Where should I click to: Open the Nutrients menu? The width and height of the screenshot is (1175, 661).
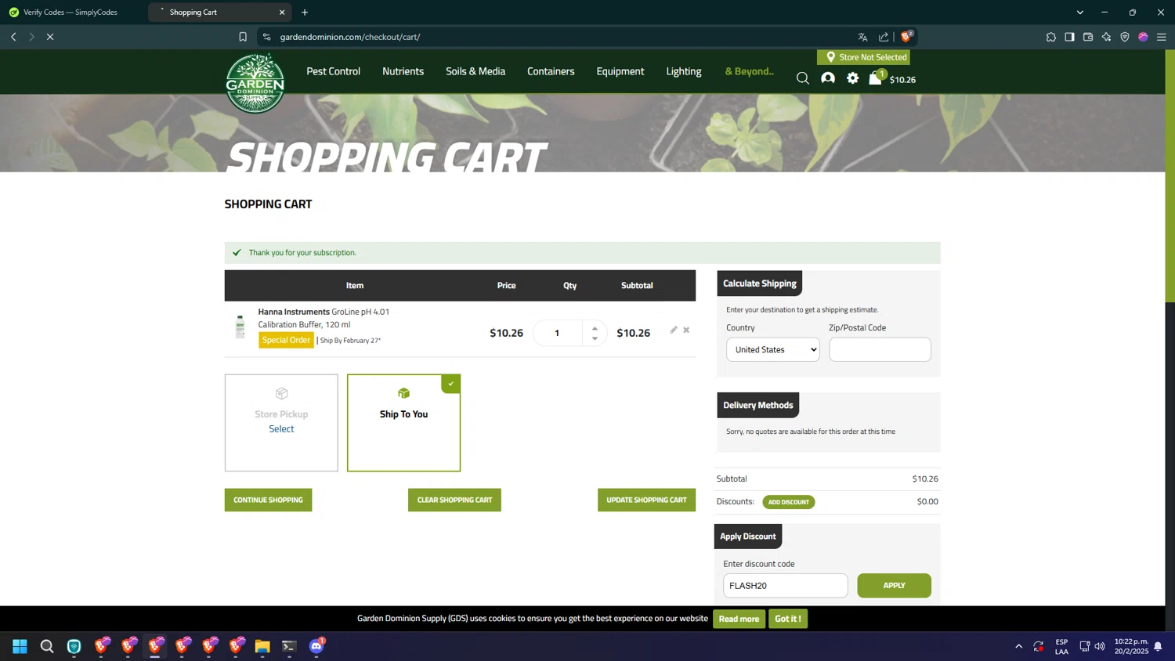click(403, 71)
